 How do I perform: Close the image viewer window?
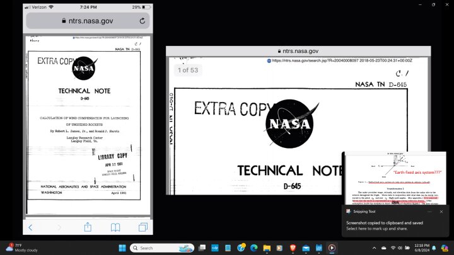click(447, 4)
